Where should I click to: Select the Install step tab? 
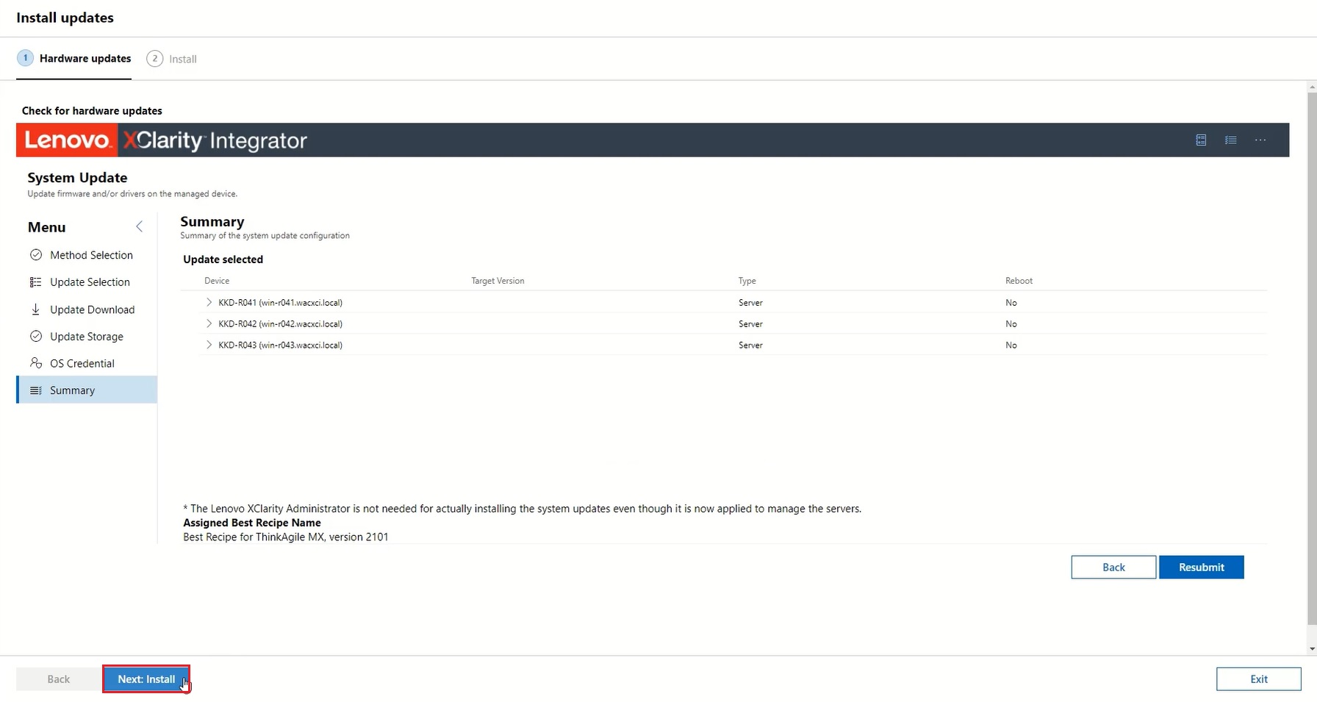(172, 59)
